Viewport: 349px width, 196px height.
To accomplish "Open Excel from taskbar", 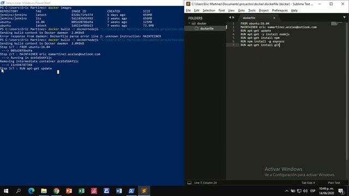I will click(81, 191).
